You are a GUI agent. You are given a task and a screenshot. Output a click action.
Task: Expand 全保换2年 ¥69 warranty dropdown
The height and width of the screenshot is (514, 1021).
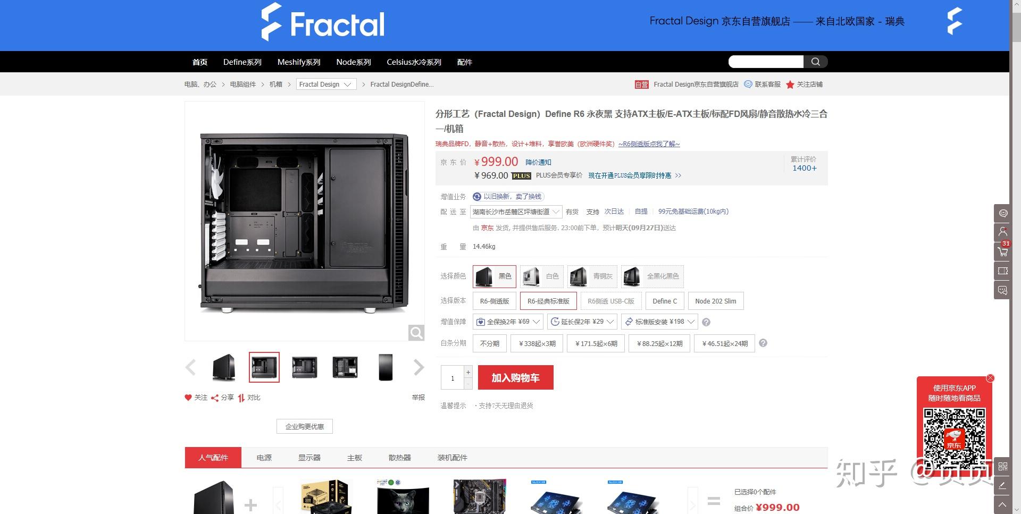coord(508,322)
